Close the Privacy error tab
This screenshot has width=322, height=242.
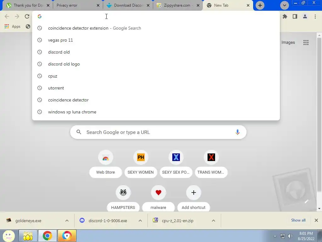pyautogui.click(x=98, y=6)
